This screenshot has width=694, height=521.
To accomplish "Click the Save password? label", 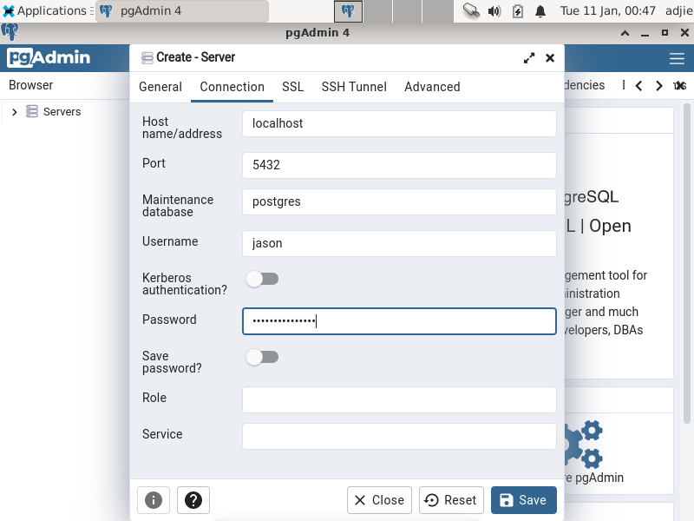I will [172, 362].
